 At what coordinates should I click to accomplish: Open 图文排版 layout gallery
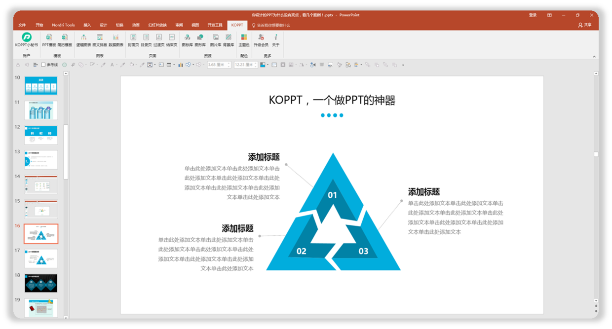coord(100,40)
